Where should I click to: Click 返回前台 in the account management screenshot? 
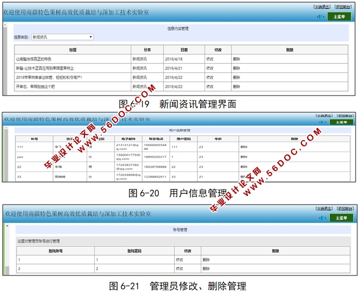point(345,208)
